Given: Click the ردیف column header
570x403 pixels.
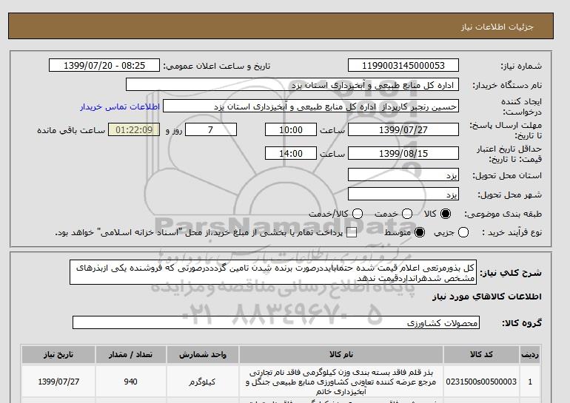Looking at the screenshot, I should (x=530, y=354).
